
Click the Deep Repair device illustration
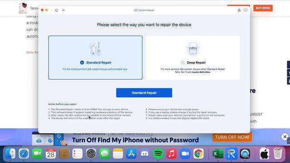pyautogui.click(x=193, y=48)
